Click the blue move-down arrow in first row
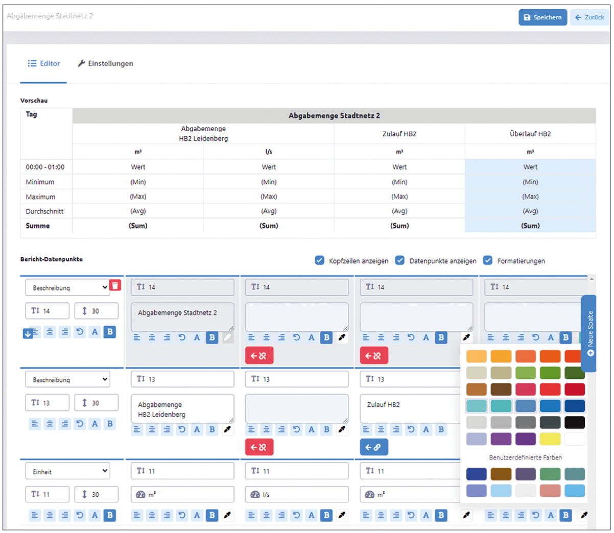 pos(28,333)
